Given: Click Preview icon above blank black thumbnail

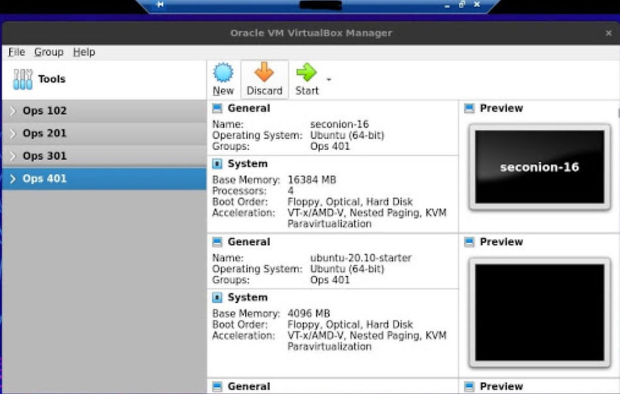Looking at the screenshot, I should [x=469, y=241].
